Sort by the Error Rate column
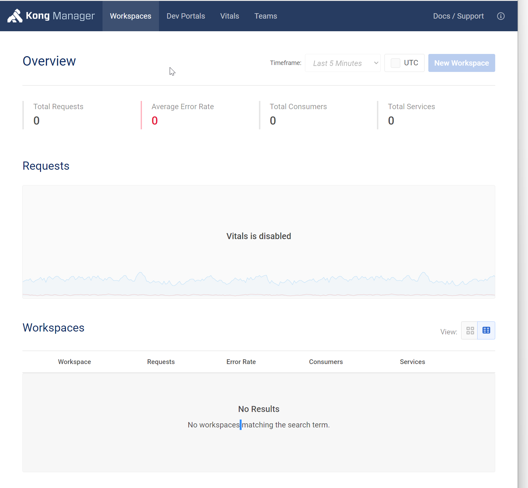 click(241, 362)
